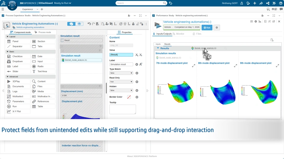The width and height of the screenshot is (284, 159).
Task: Click the undo arrow in Process Experience Studio
Action: click(x=89, y=24)
